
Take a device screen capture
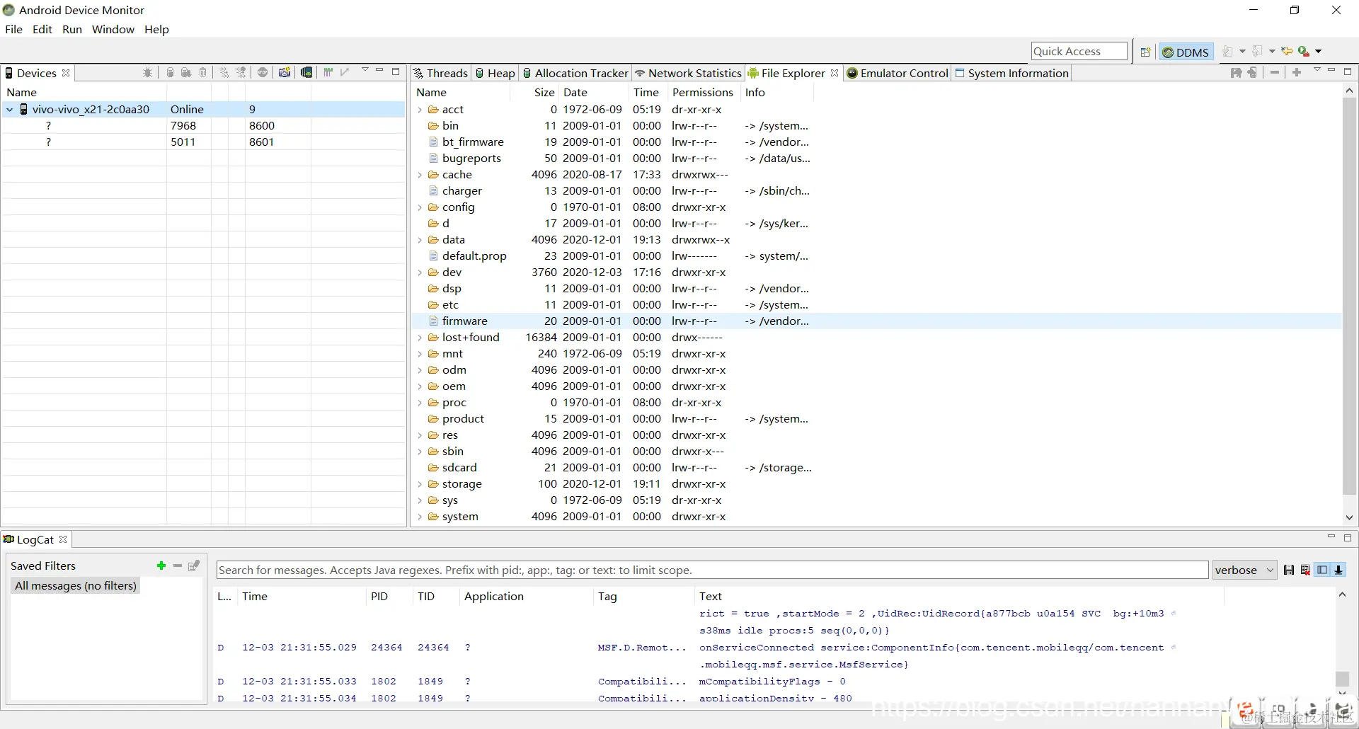(x=285, y=73)
